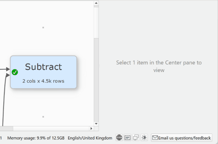Open the text log icon in status bar

127,138
